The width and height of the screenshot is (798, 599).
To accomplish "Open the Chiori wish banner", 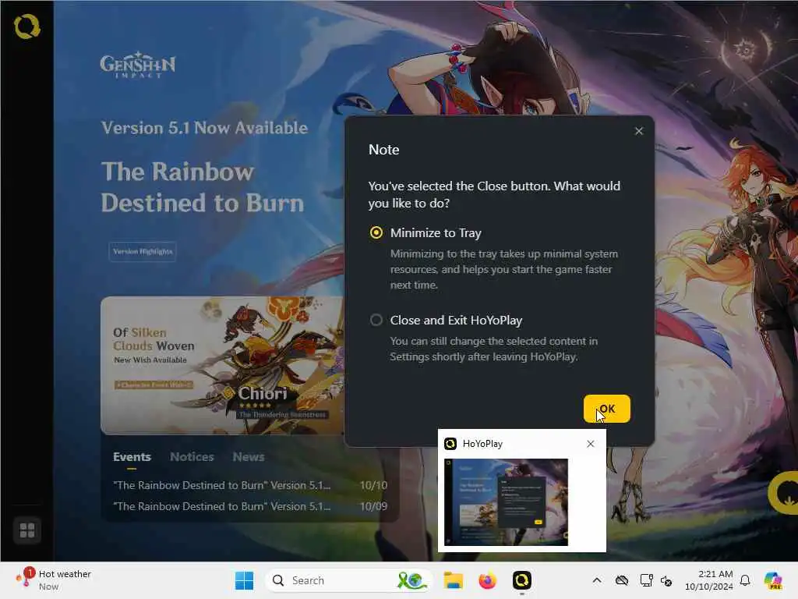I will pyautogui.click(x=222, y=366).
